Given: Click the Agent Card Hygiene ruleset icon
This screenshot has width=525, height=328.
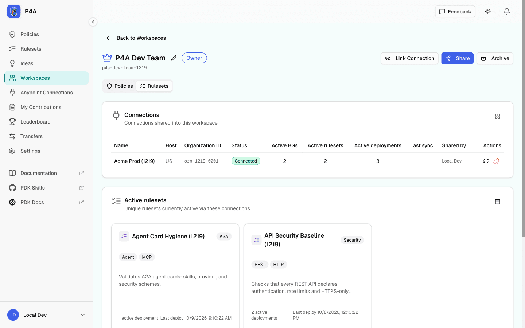Looking at the screenshot, I should click(124, 237).
